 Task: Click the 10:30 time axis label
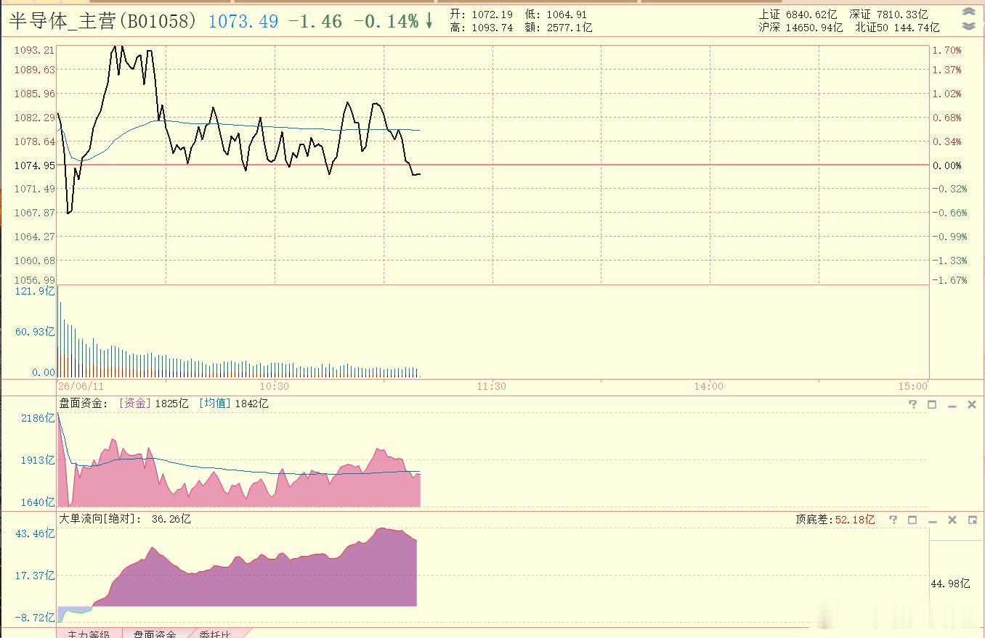point(274,386)
